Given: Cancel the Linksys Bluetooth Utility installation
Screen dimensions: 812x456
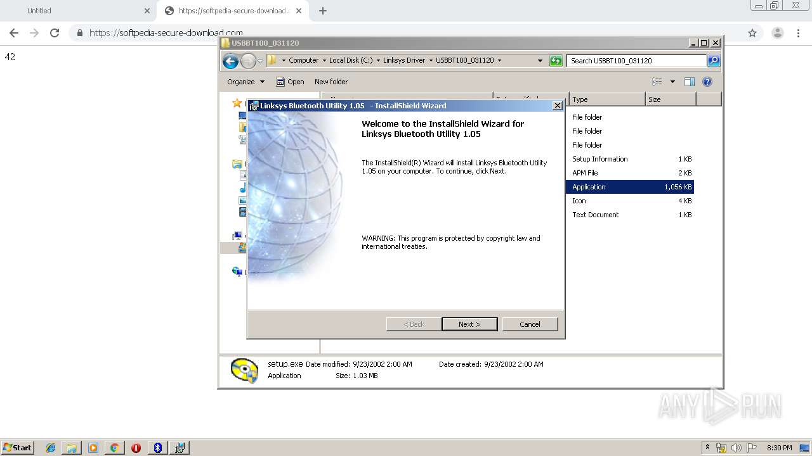Looking at the screenshot, I should point(530,324).
